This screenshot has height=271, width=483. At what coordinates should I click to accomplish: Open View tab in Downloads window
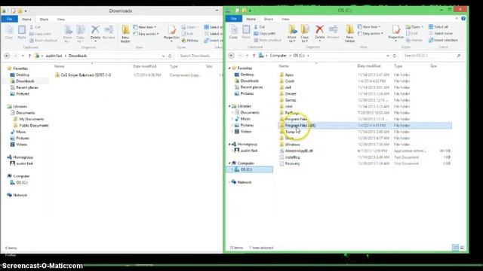click(61, 20)
